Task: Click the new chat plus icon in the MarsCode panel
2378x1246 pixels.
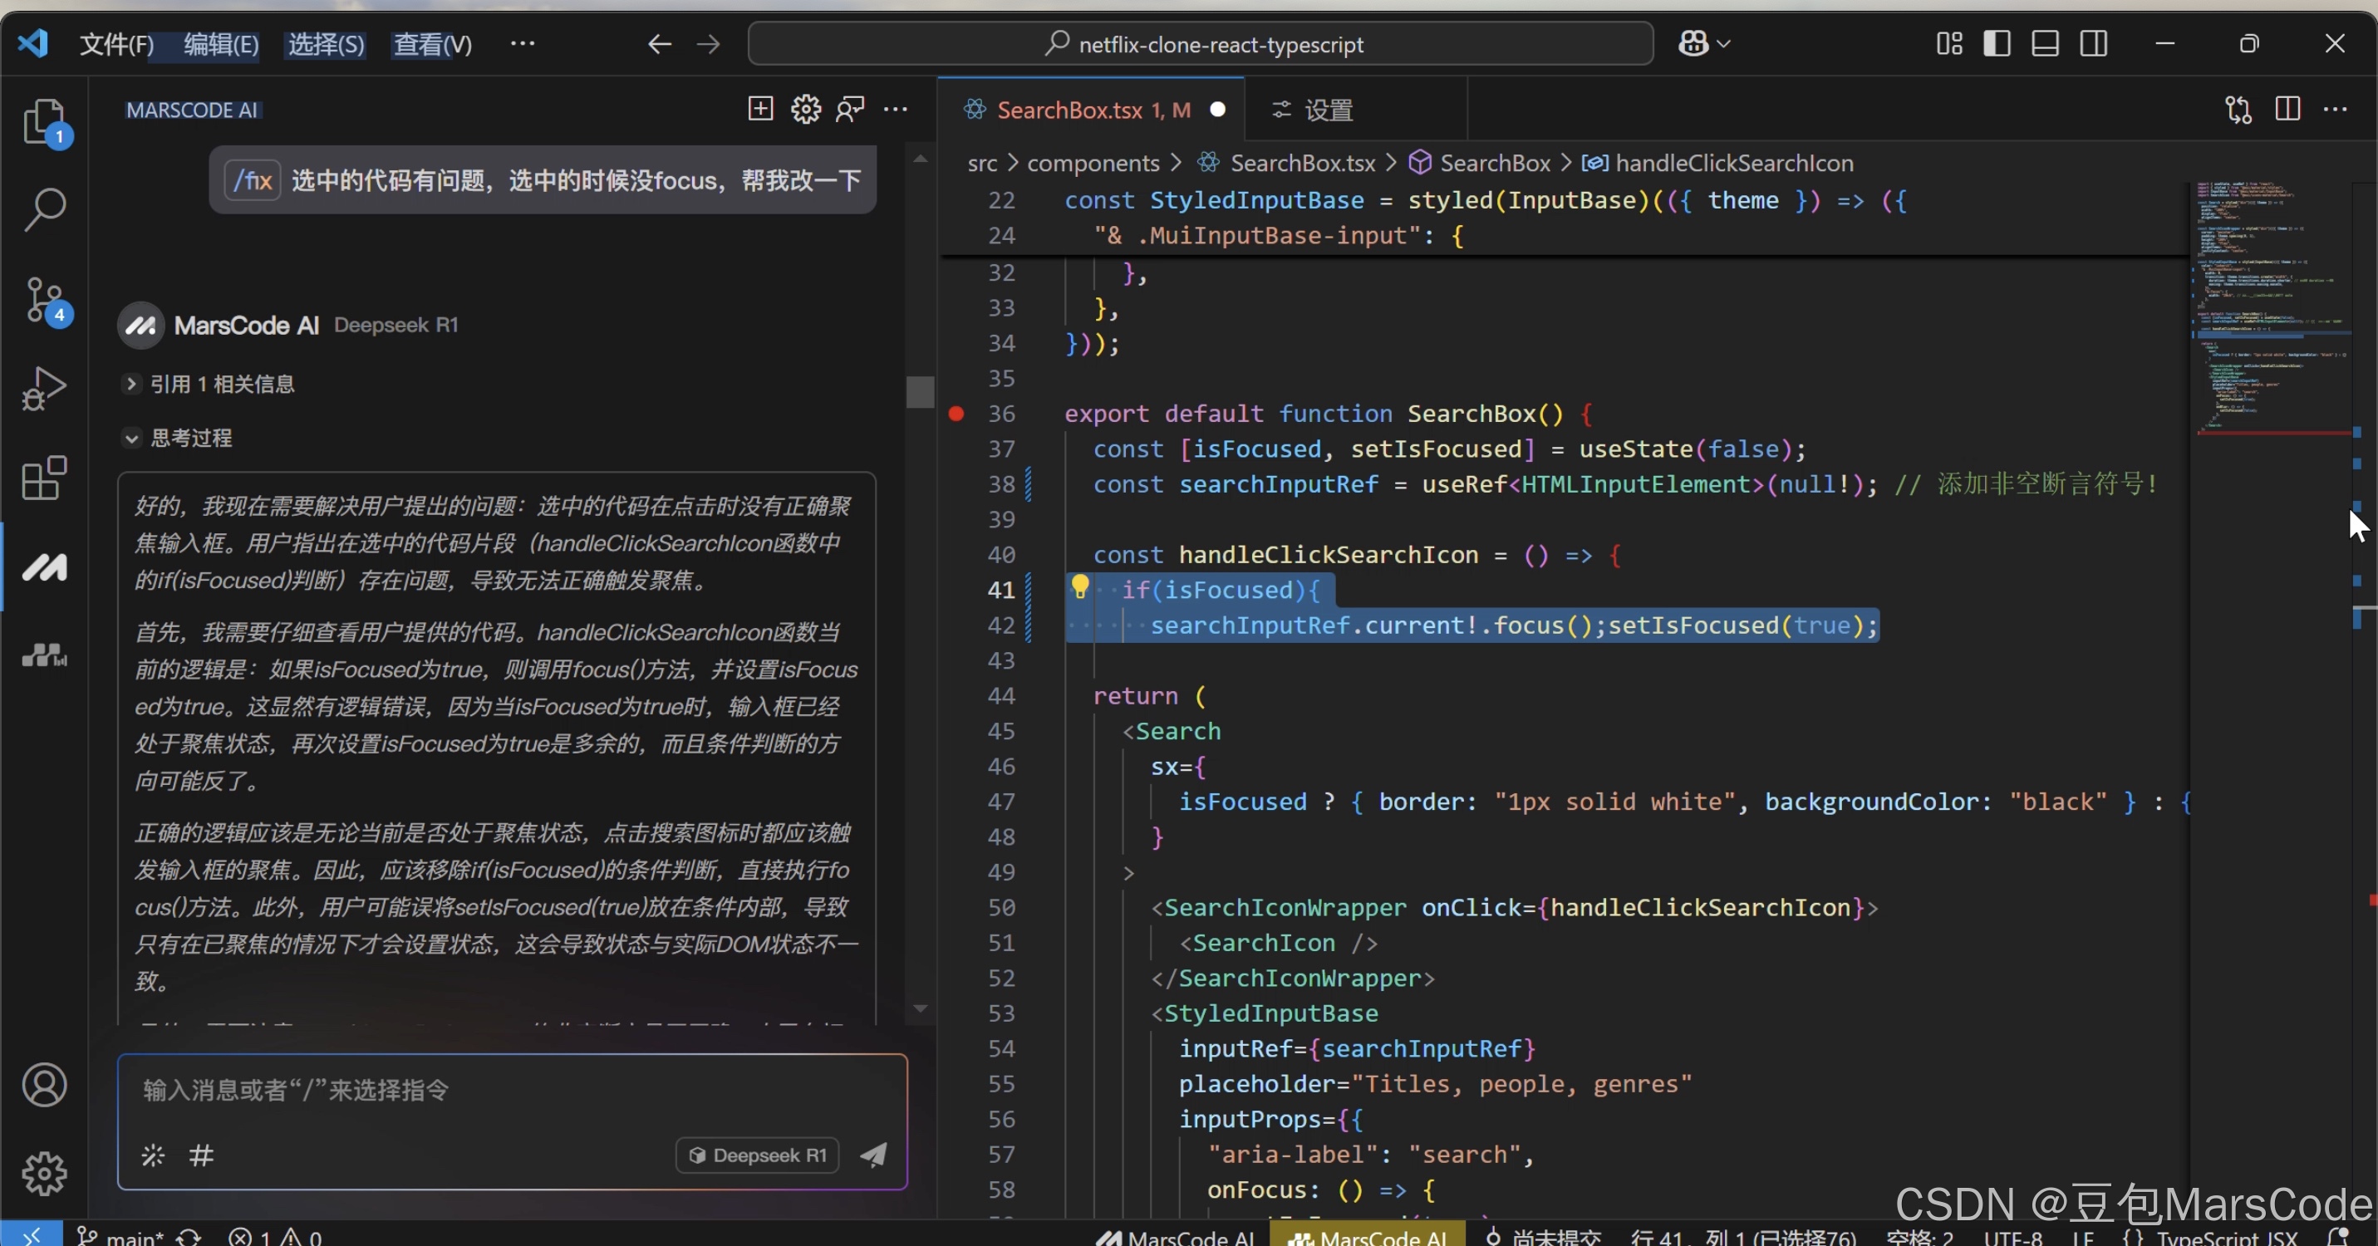Action: [759, 109]
